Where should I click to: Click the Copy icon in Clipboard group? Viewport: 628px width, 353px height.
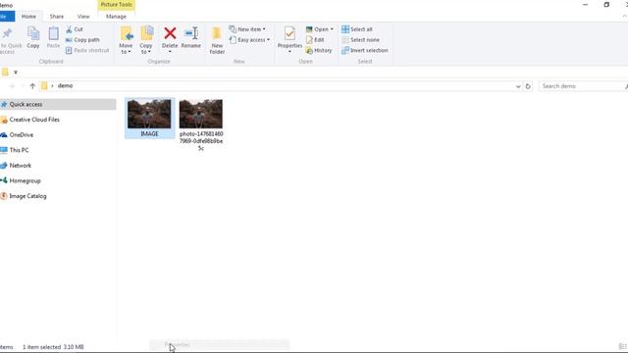pos(33,33)
